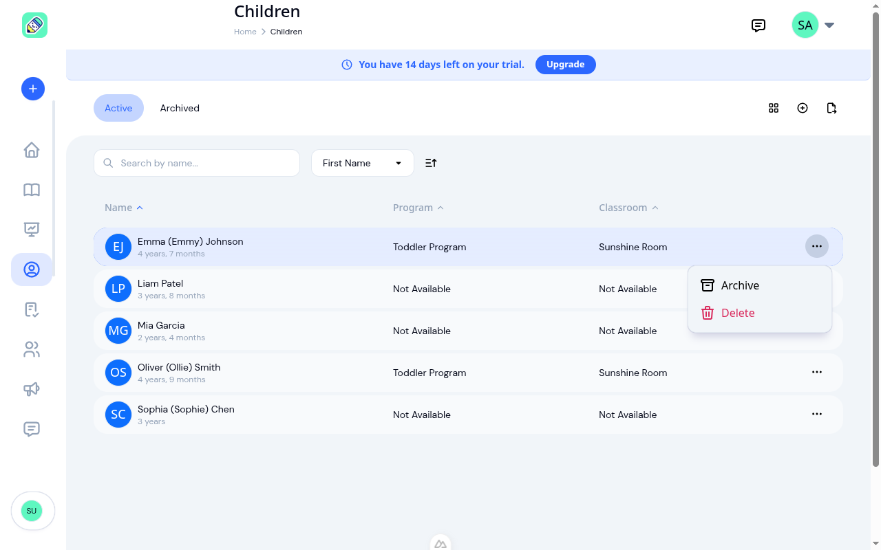Click the SA account avatar

(x=805, y=25)
